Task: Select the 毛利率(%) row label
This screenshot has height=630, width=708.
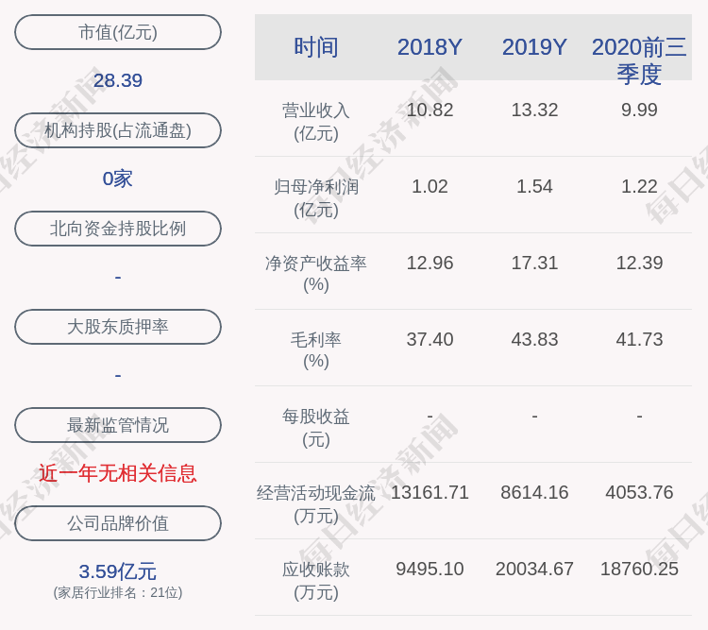Action: coord(316,350)
